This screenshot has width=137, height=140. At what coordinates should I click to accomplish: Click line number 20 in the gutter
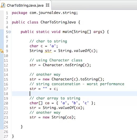(x=6, y=103)
